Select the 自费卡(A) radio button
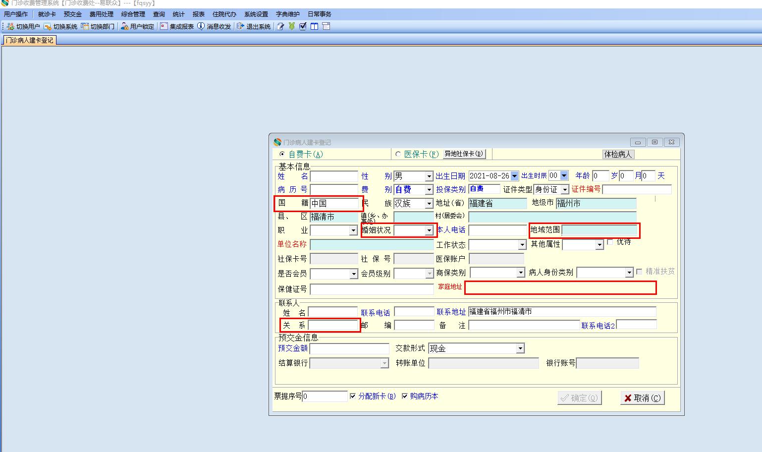The width and height of the screenshot is (762, 452). (282, 154)
